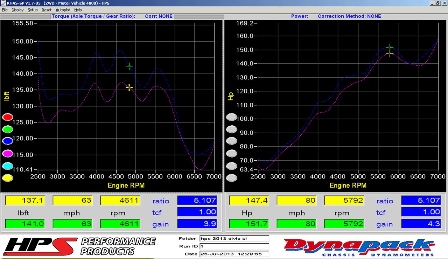Open the File menu

pos(5,10)
